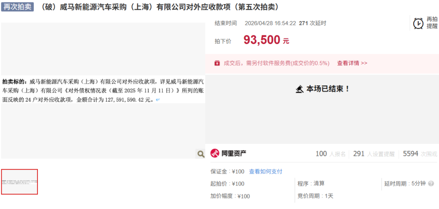Click the magnifier zoom icon on image
The image size is (439, 209).
pyautogui.click(x=200, y=154)
